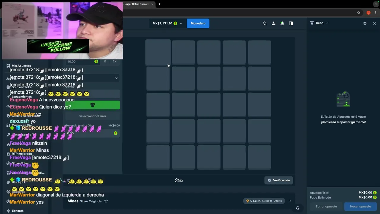Reveal the top-right mines tile

coord(259,53)
